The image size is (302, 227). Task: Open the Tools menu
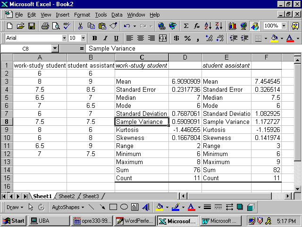(x=101, y=15)
